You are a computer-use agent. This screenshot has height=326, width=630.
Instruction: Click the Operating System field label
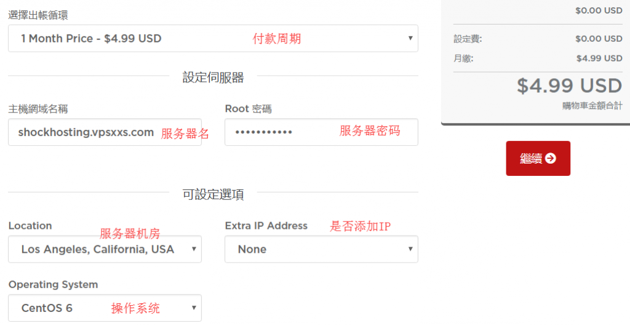point(53,285)
